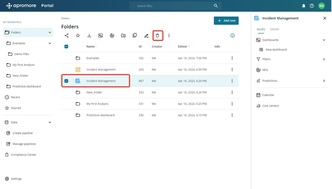Star the selected file using toolbar

point(78,36)
